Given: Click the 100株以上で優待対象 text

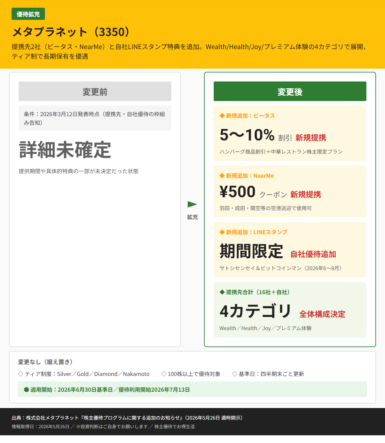Looking at the screenshot, I should pyautogui.click(x=194, y=374).
